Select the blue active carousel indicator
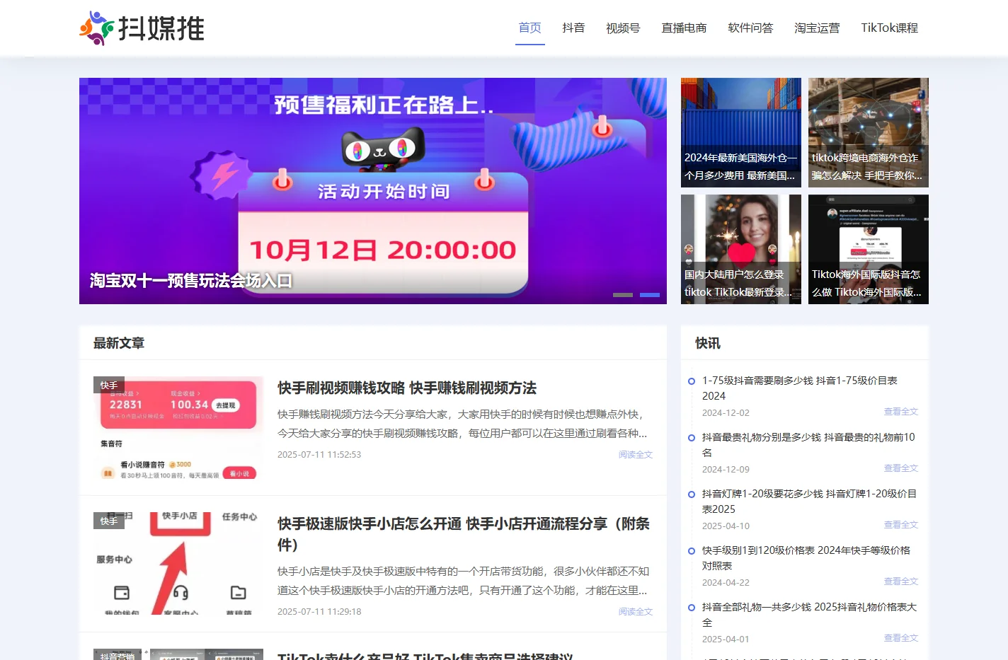The height and width of the screenshot is (660, 1008). [x=650, y=295]
